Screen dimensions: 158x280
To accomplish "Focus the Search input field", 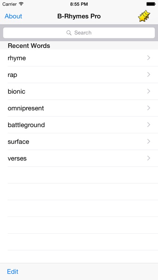I will (79, 33).
